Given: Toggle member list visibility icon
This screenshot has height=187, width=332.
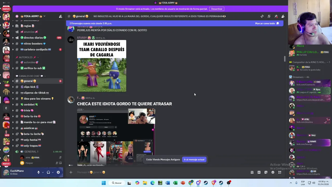Looking at the screenshot, I should (283, 16).
